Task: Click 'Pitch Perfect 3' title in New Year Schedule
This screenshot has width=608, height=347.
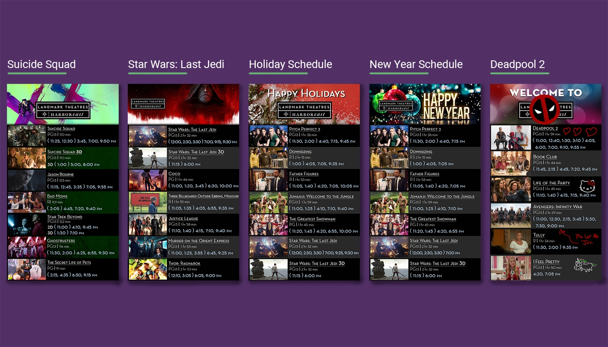Action: pyautogui.click(x=425, y=129)
